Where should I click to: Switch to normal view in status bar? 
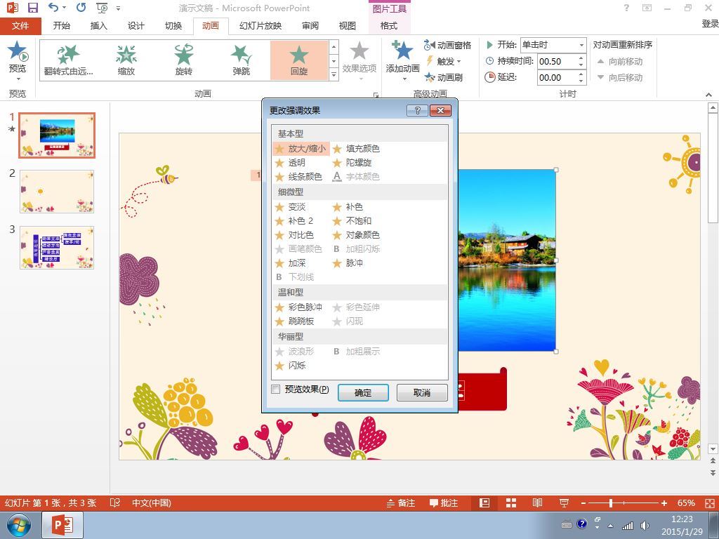click(x=484, y=503)
